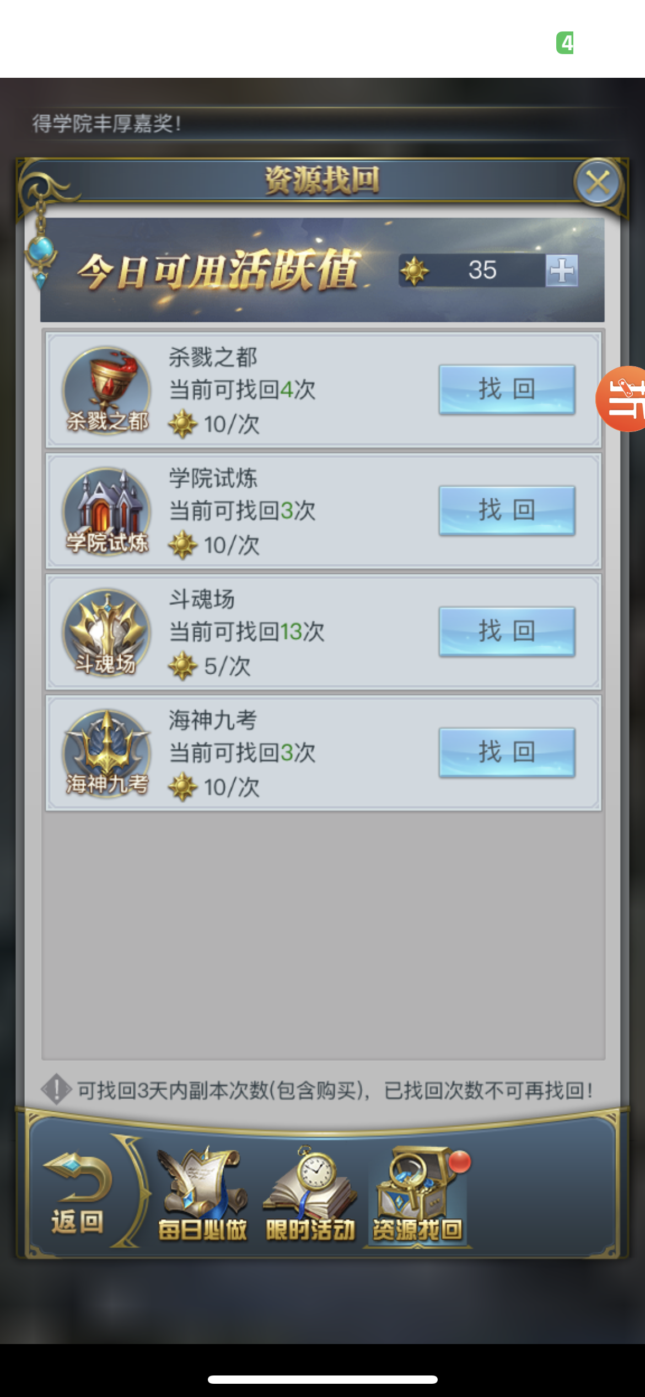Open the 每日必做 tab
Screen dimensions: 645x1397
point(202,1195)
